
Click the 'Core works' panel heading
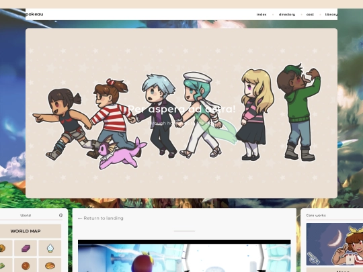tap(316, 216)
